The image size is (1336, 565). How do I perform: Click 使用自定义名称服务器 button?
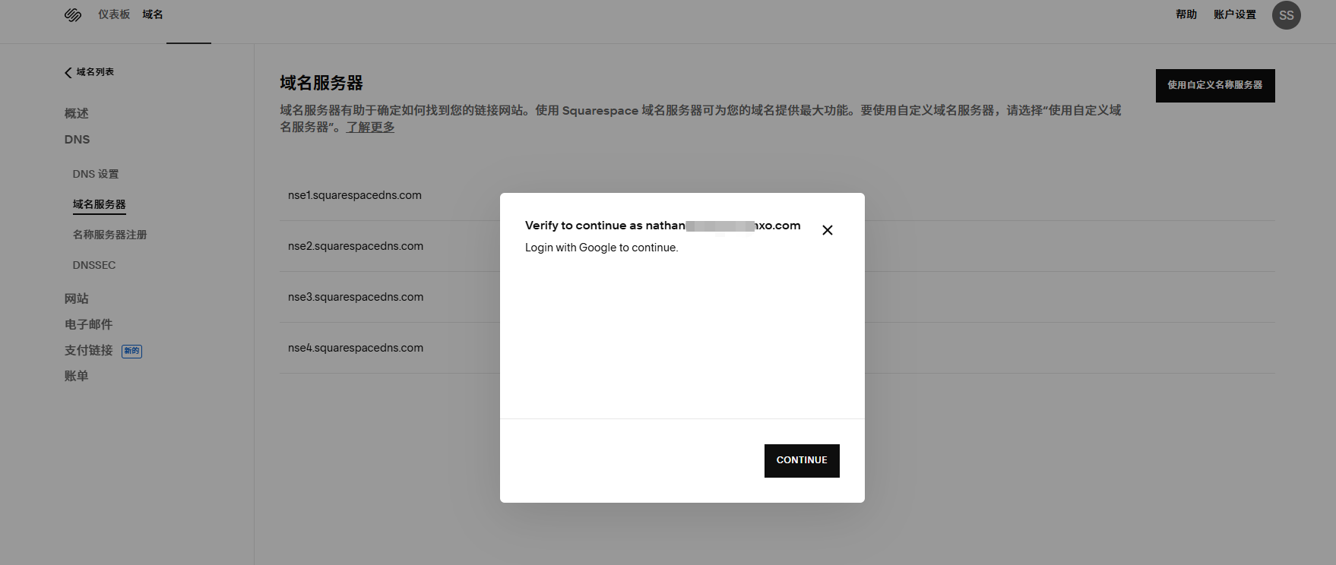pyautogui.click(x=1215, y=86)
